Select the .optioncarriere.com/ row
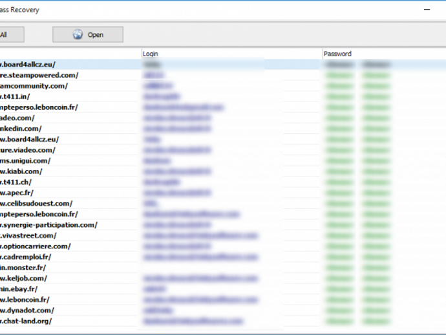This screenshot has width=446, height=335. coord(223,246)
